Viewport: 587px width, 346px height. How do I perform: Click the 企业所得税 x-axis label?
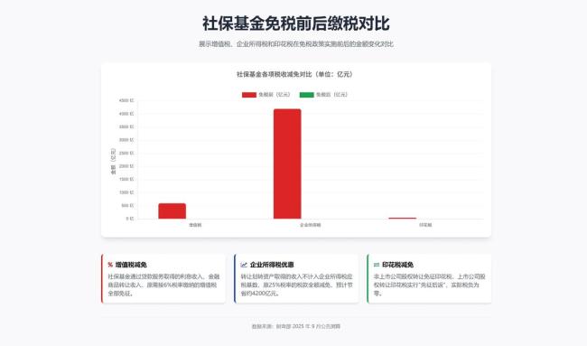click(311, 225)
